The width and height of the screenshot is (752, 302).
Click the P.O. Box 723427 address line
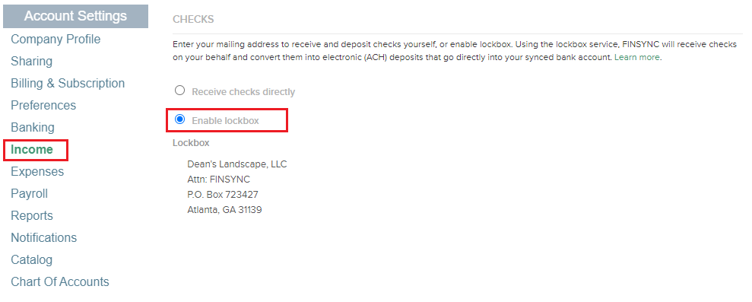pos(223,195)
